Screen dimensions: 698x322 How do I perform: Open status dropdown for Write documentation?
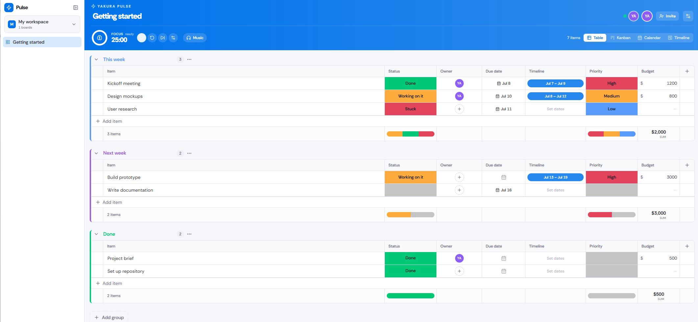410,190
